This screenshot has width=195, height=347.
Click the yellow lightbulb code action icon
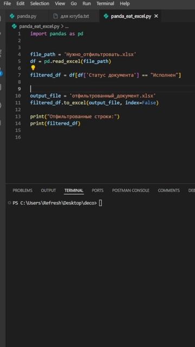(x=33, y=68)
